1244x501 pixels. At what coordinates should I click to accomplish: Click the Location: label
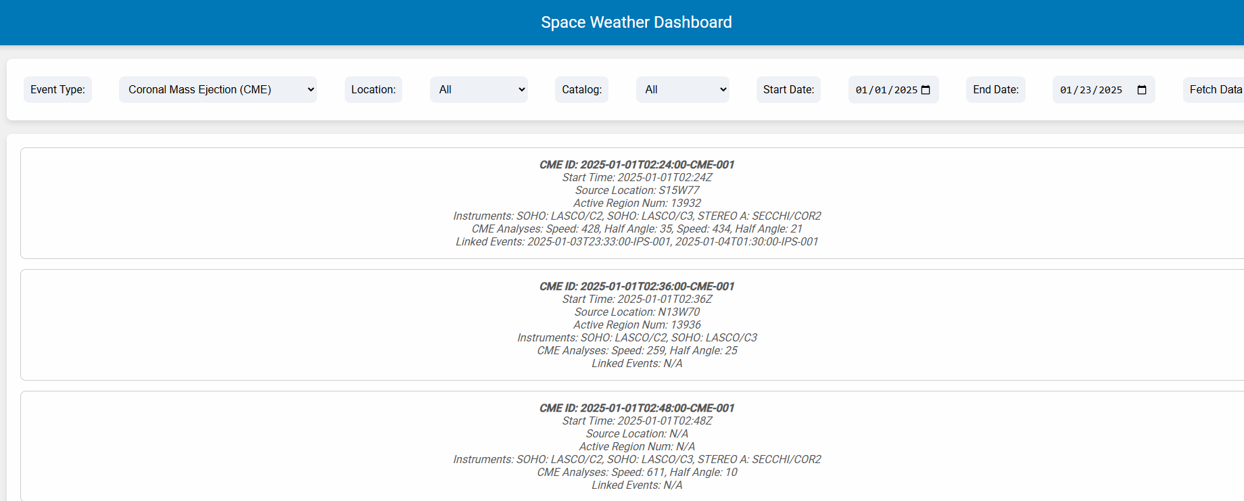373,89
